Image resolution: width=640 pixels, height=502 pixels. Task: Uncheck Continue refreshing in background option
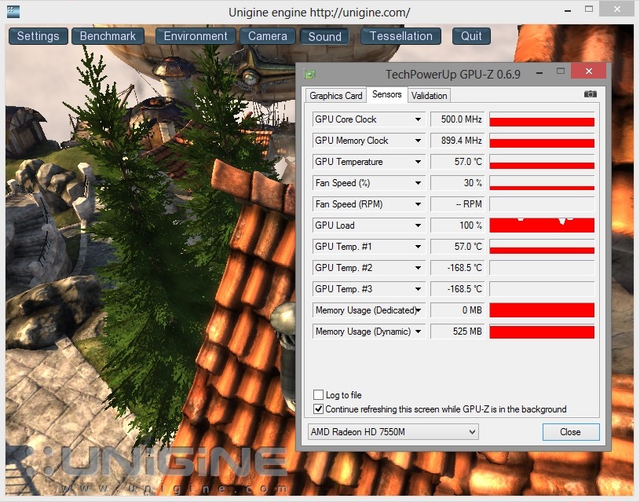click(318, 409)
